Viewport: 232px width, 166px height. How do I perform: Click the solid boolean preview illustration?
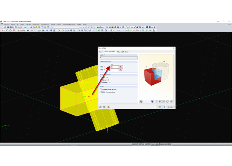click(156, 77)
